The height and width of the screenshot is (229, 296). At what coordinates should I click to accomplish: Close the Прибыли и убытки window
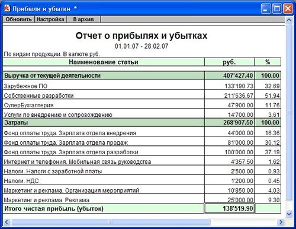point(288,9)
